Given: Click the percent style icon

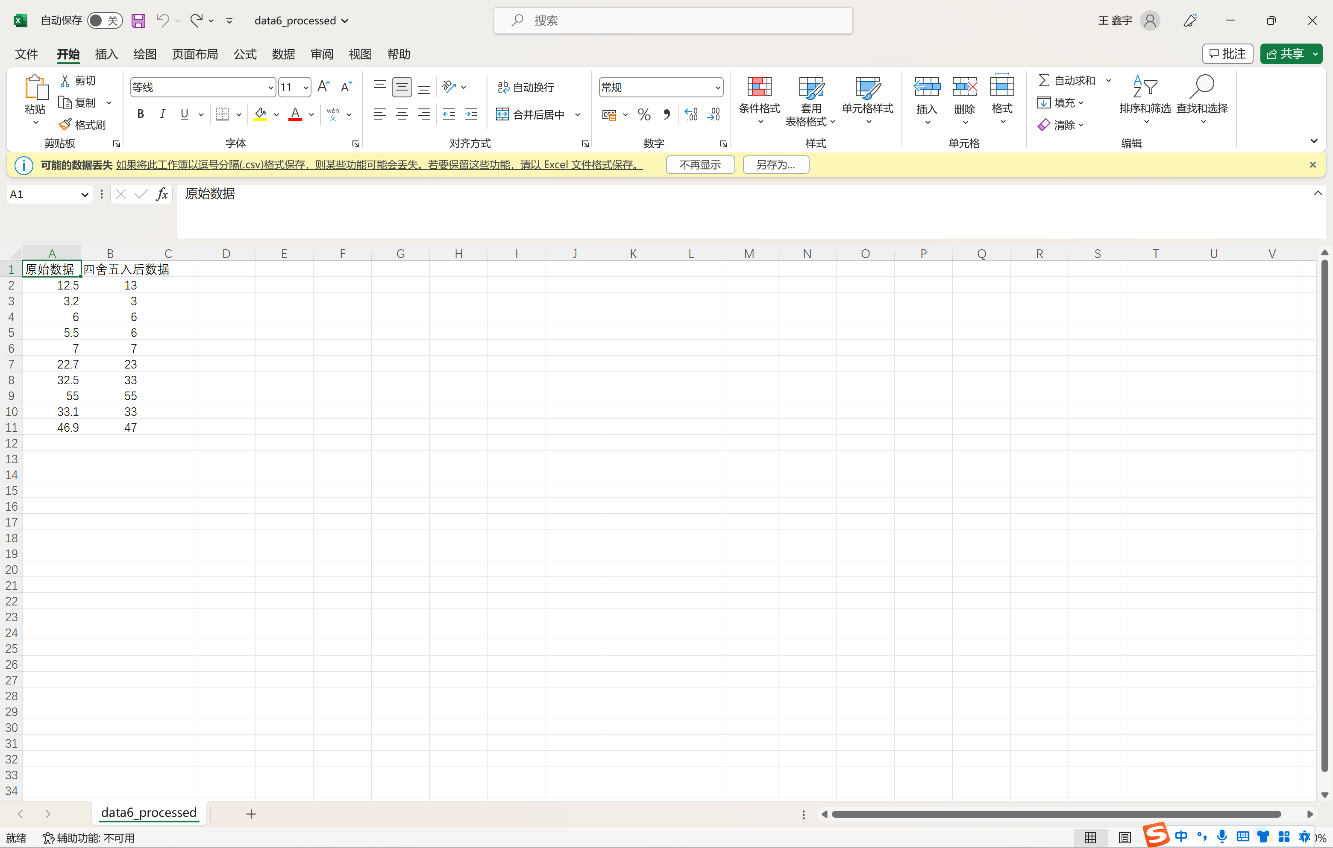Looking at the screenshot, I should (644, 114).
